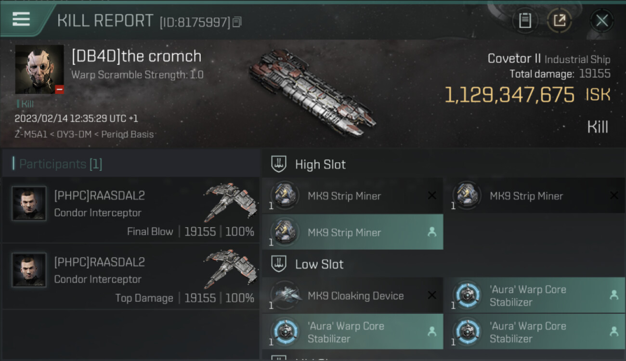
Task: Click first MK9 Strip Miner destroyed mark
Action: (432, 195)
